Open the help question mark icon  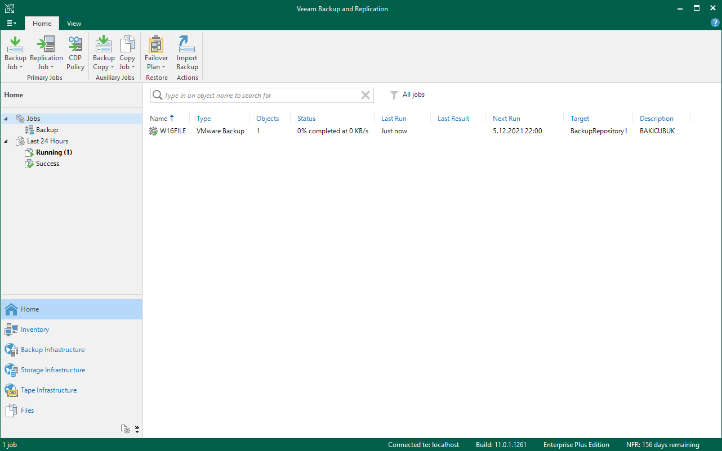pos(715,23)
